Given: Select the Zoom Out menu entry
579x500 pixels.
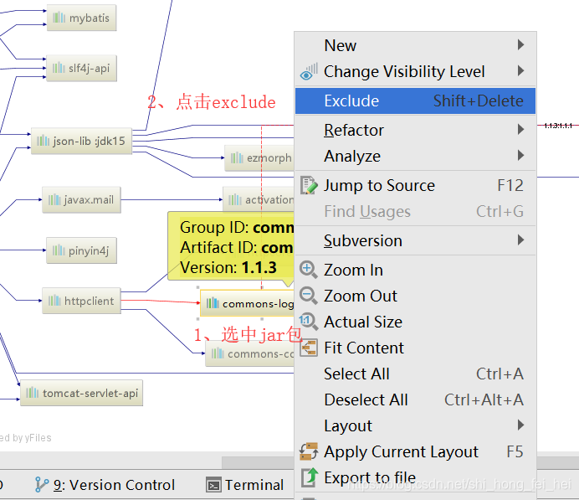Looking at the screenshot, I should 415,296.
